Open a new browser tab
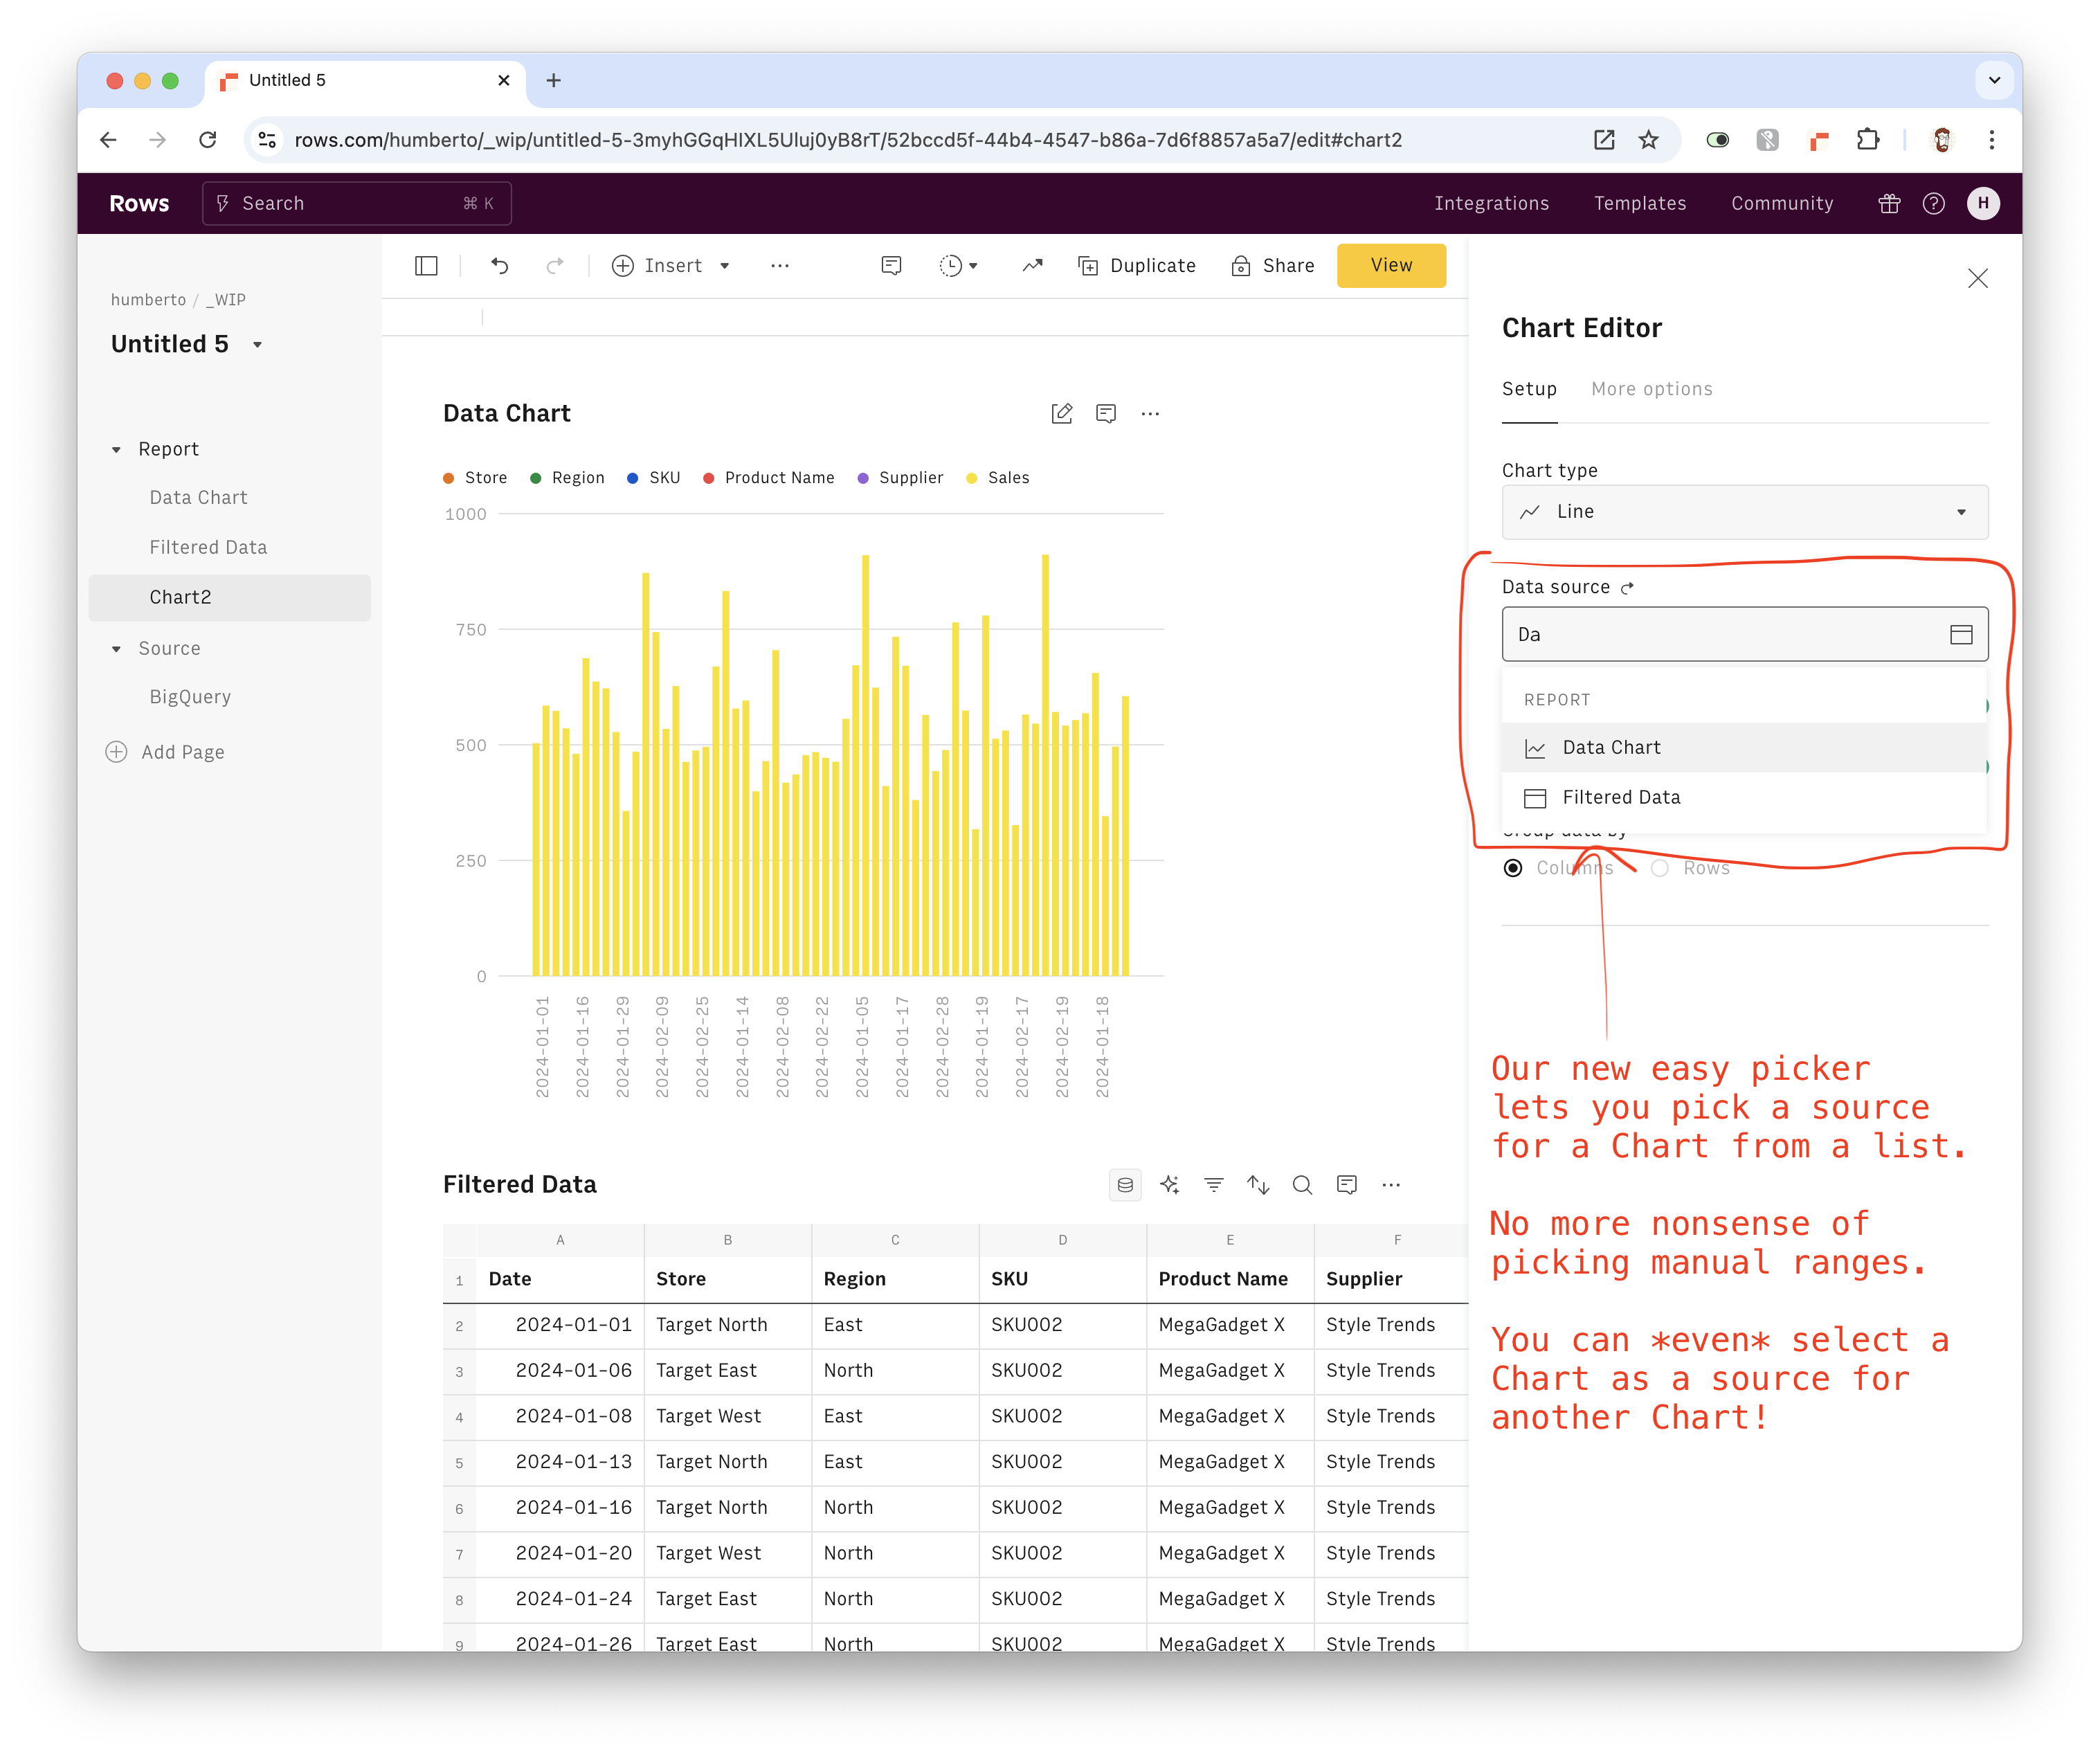 (x=553, y=80)
